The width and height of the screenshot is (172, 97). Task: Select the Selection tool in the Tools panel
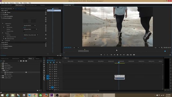44,59
